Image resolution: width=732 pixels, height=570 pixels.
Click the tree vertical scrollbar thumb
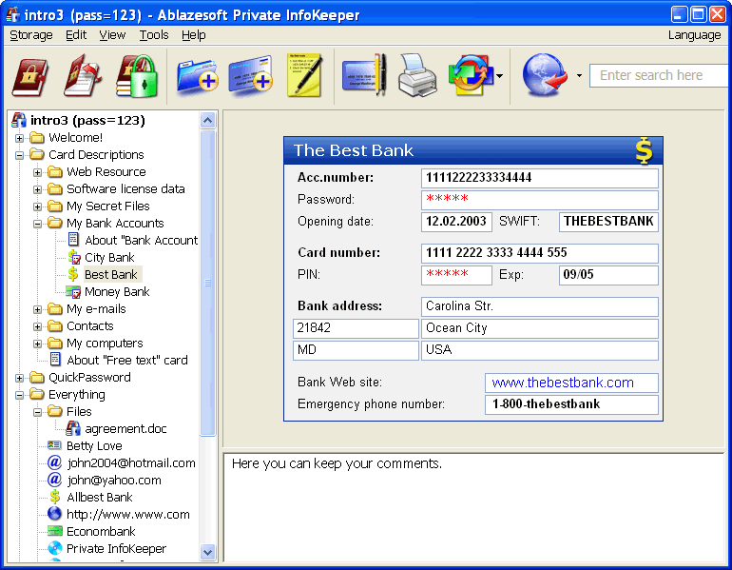(x=208, y=283)
